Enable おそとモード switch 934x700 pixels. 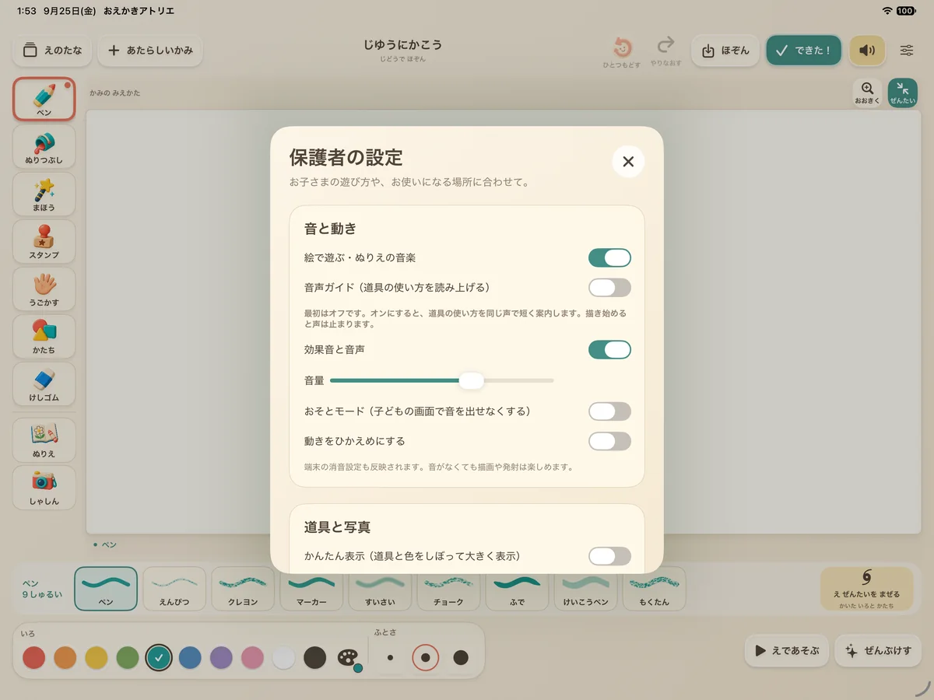coord(609,411)
